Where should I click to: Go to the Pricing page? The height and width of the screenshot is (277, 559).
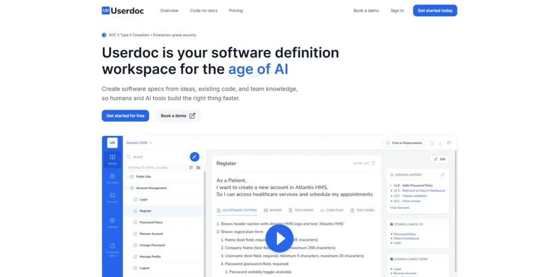click(x=236, y=11)
